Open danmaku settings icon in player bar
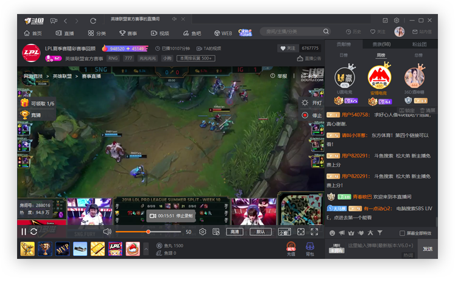The height and width of the screenshot is (296, 455). click(216, 232)
